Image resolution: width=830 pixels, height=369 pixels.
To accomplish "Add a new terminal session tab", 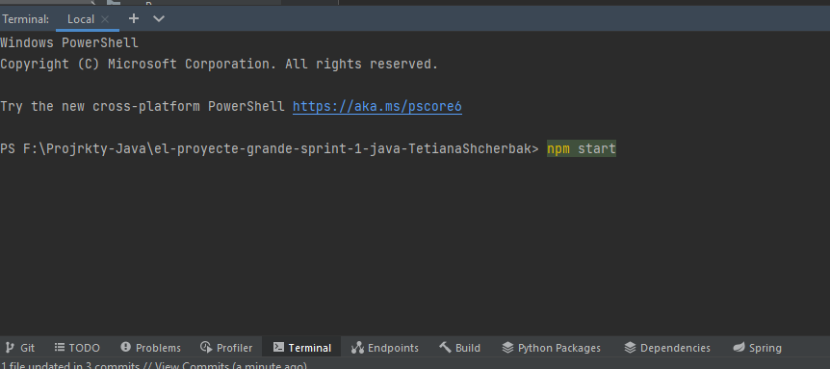I will coord(134,19).
